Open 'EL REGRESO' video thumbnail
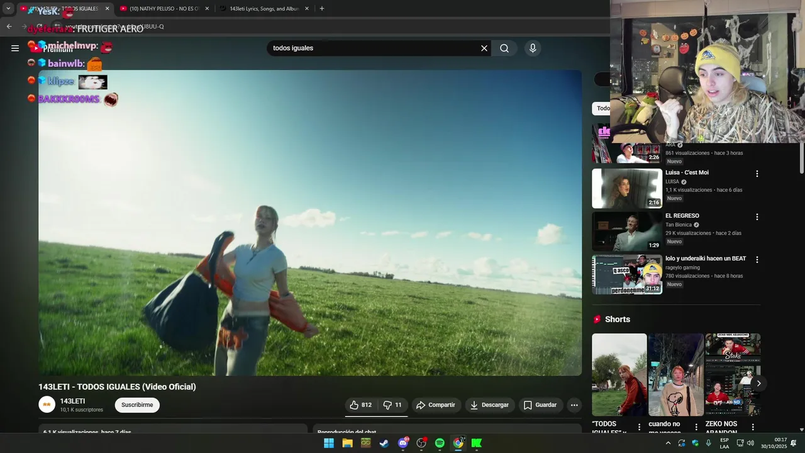Screen dimensions: 805x453 [x=627, y=232]
